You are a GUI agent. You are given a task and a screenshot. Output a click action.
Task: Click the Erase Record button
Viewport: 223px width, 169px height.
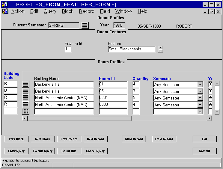[x=164, y=139]
